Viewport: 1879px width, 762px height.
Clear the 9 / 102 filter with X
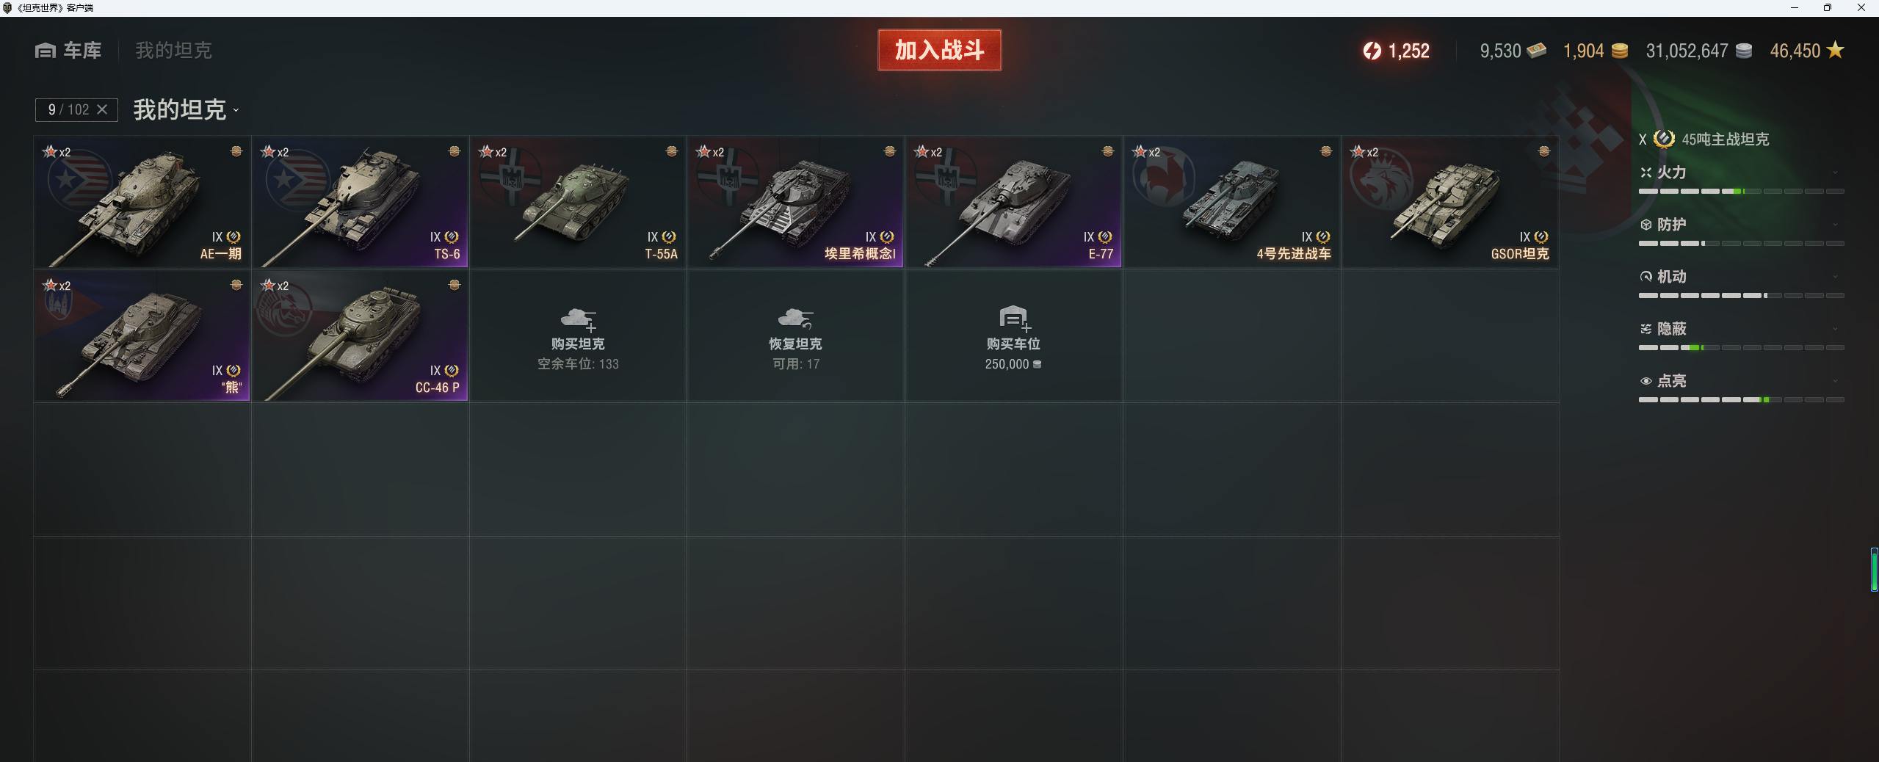(x=102, y=109)
